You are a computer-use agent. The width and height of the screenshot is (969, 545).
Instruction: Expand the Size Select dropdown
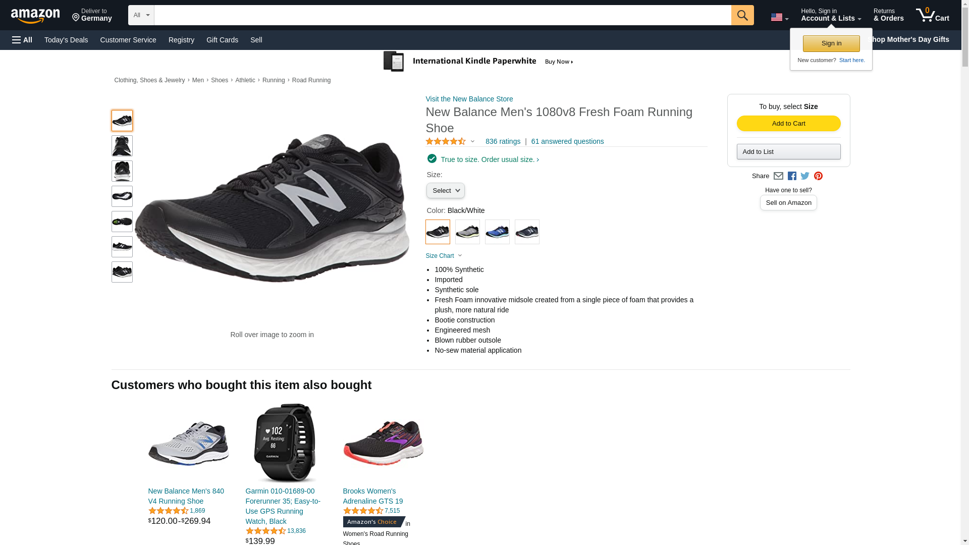(445, 191)
